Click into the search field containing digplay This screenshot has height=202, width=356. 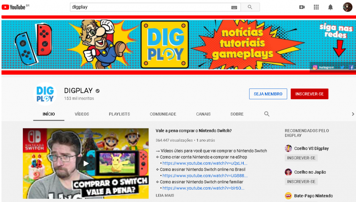point(149,7)
